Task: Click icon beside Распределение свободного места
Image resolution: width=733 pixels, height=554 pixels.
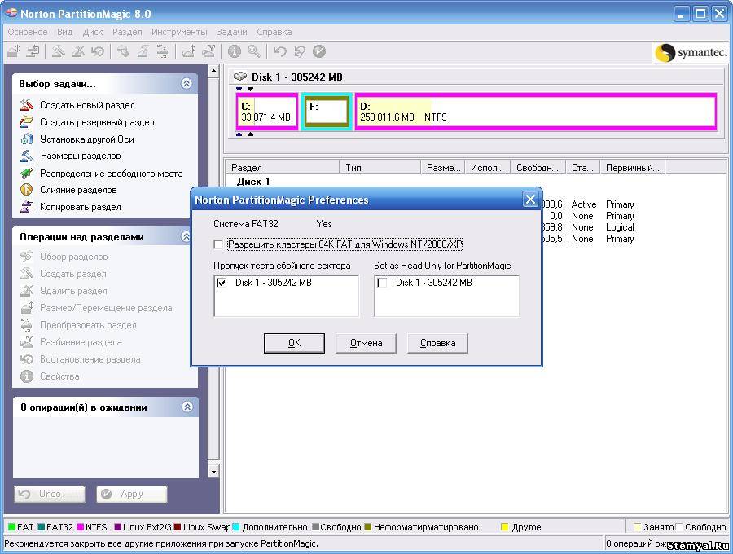Action: tap(27, 173)
